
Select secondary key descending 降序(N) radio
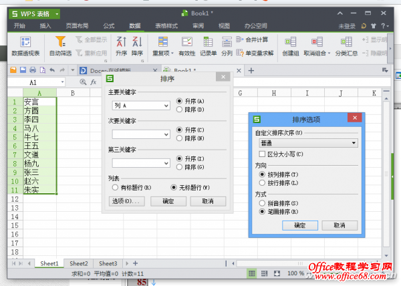[179, 138]
